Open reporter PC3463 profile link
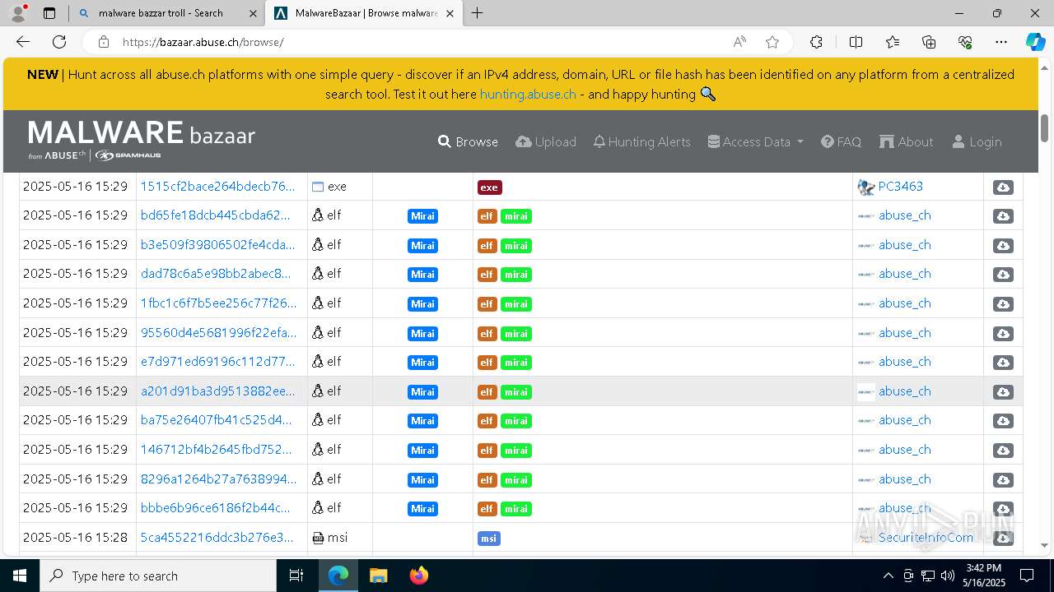This screenshot has width=1054, height=592. pyautogui.click(x=900, y=186)
